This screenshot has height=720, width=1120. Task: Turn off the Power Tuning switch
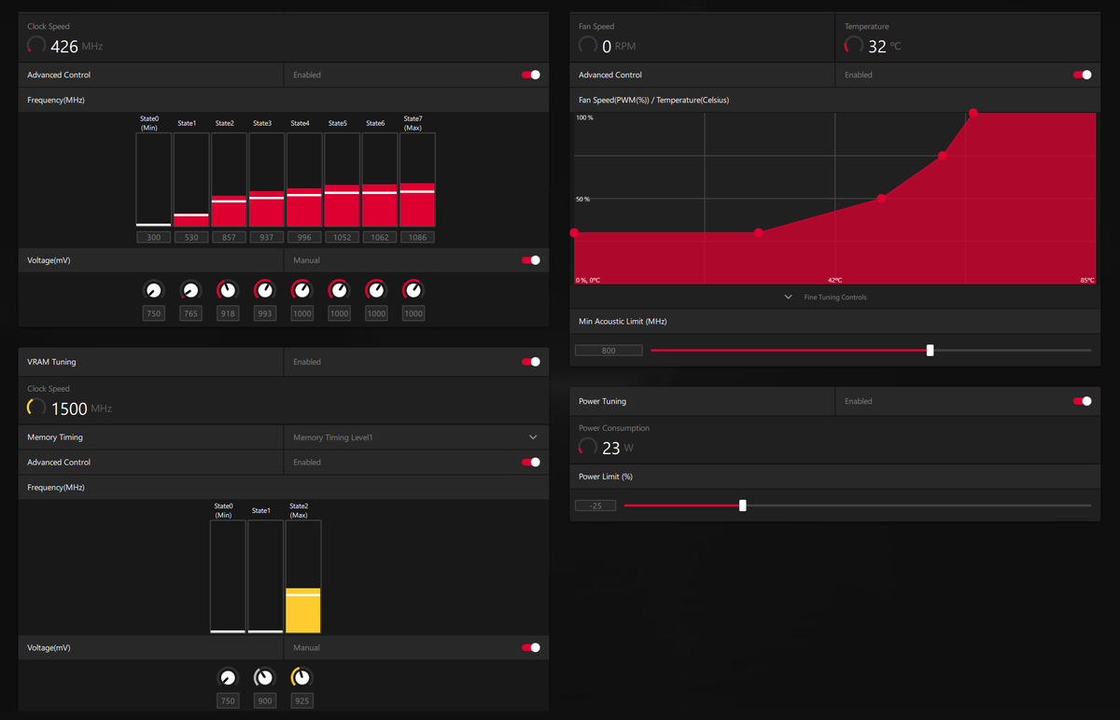[x=1082, y=401]
